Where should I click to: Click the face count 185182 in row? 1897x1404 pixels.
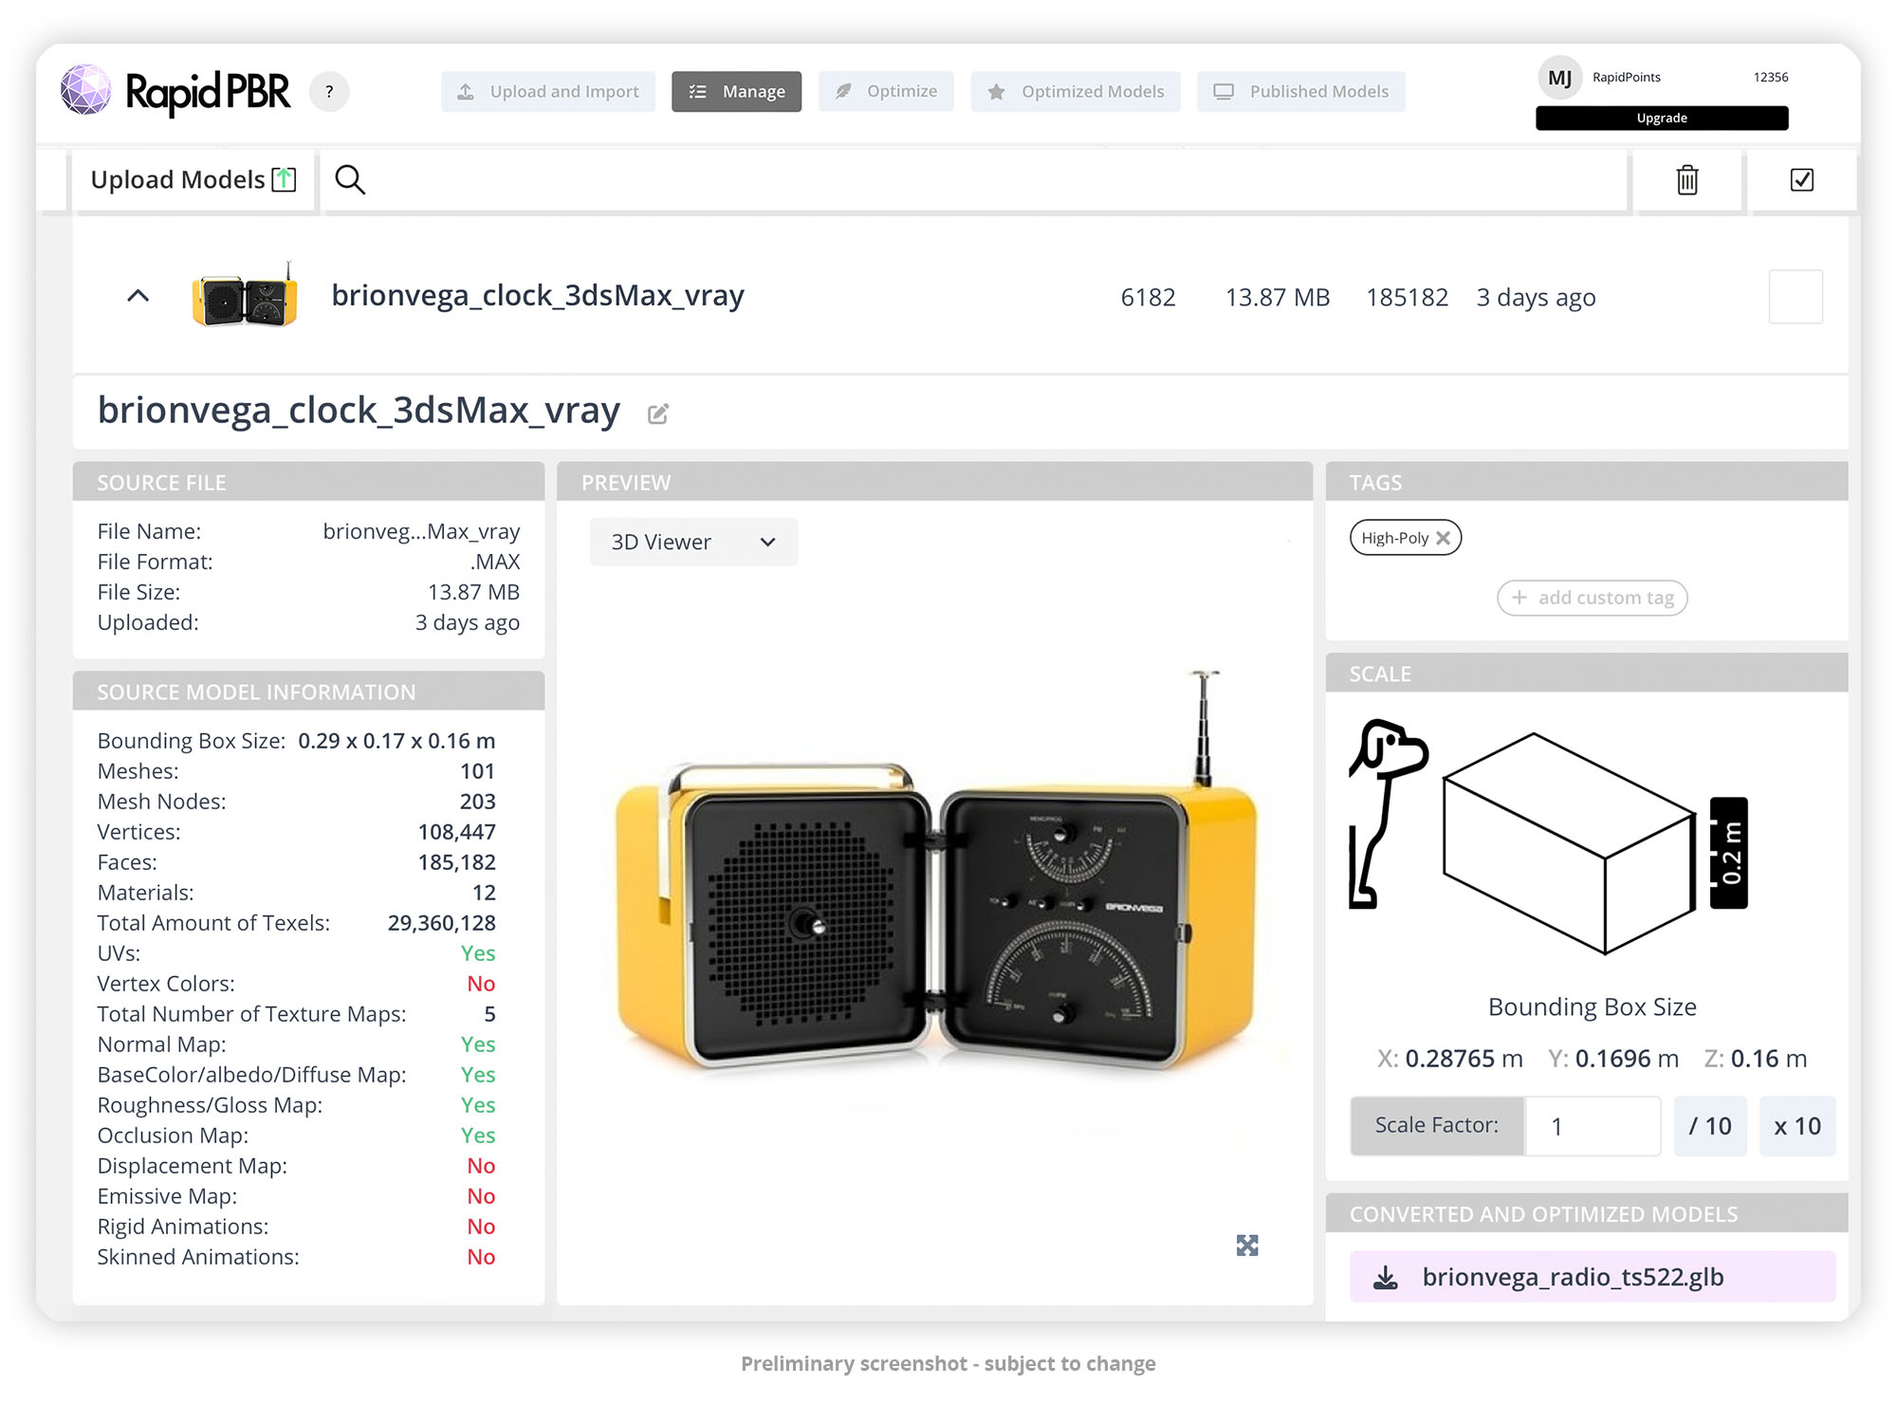tap(1408, 297)
